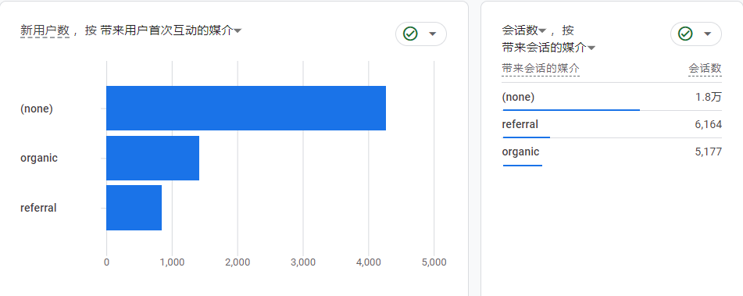Open the organic row in sessions table
The width and height of the screenshot is (743, 296).
(x=612, y=152)
